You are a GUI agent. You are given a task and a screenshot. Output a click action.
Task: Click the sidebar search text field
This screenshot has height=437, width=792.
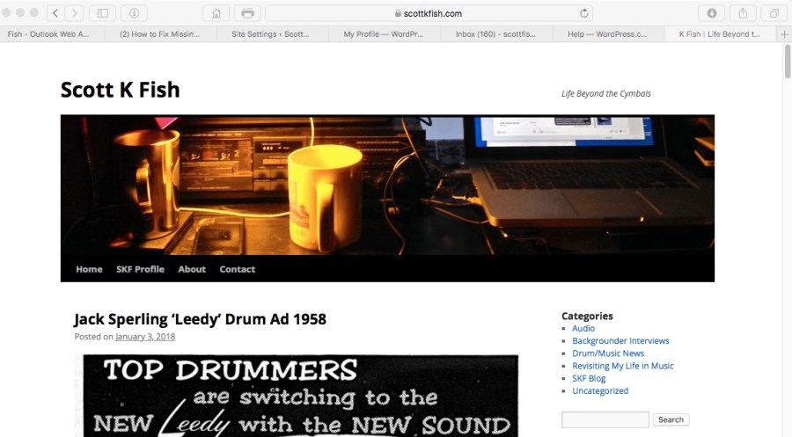[x=605, y=419]
